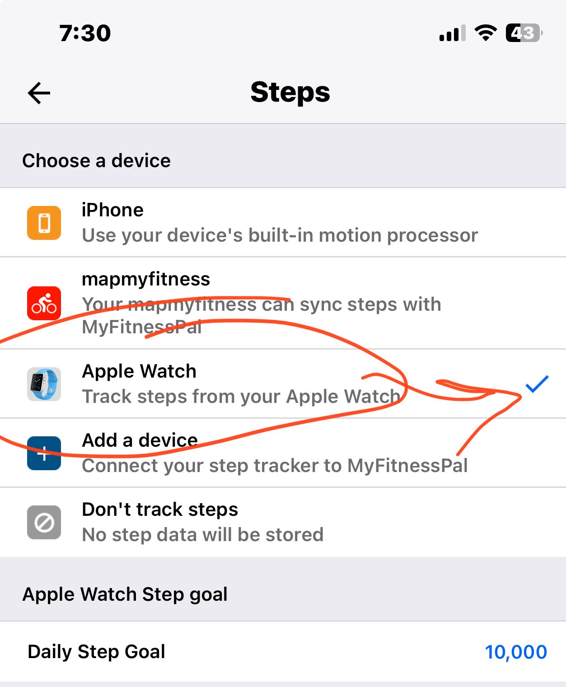The image size is (566, 687).
Task: Tap the Wi-Fi status icon
Action: [486, 33]
